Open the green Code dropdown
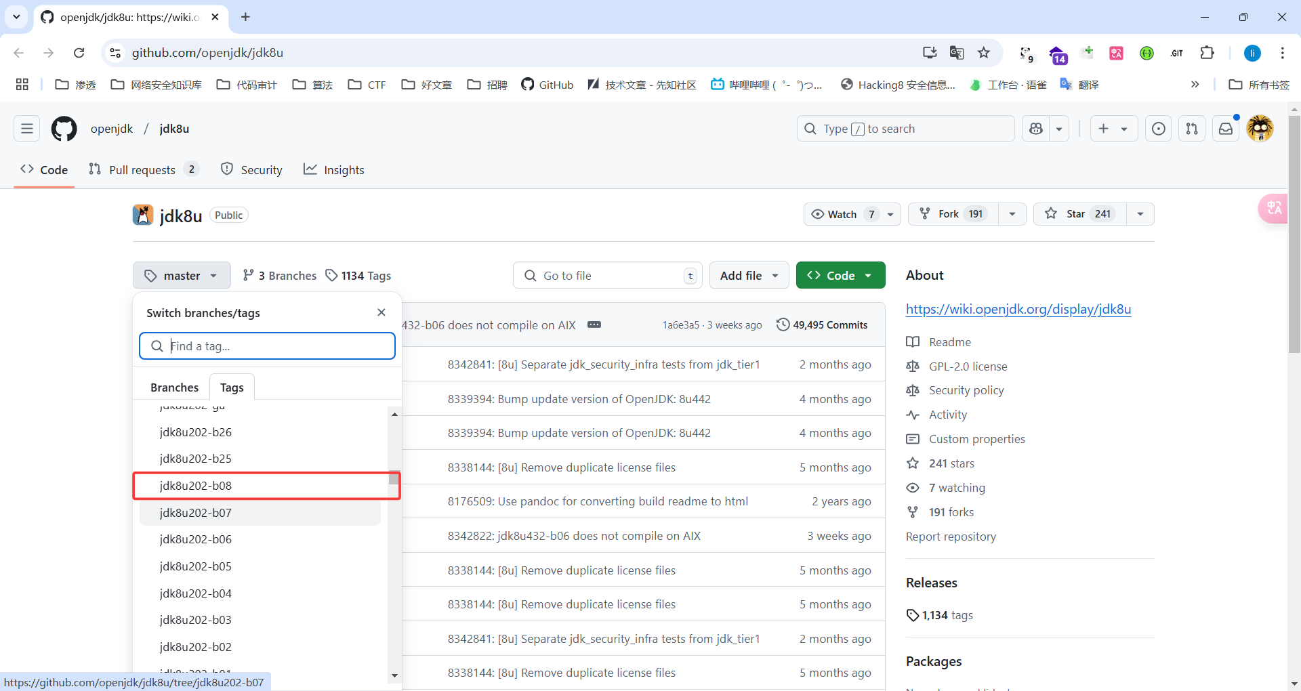This screenshot has height=691, width=1301. pyautogui.click(x=840, y=276)
